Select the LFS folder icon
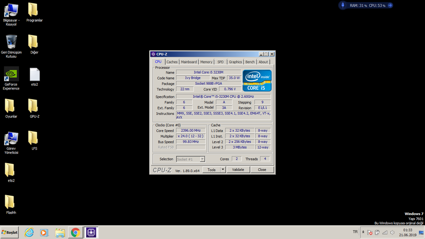The height and width of the screenshot is (239, 425). 33,138
